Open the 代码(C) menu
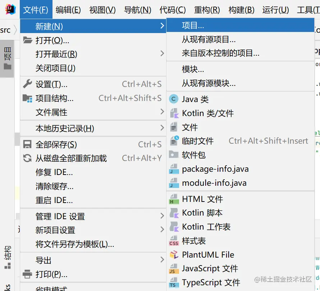Screen dimensions: 320x291 [173, 10]
